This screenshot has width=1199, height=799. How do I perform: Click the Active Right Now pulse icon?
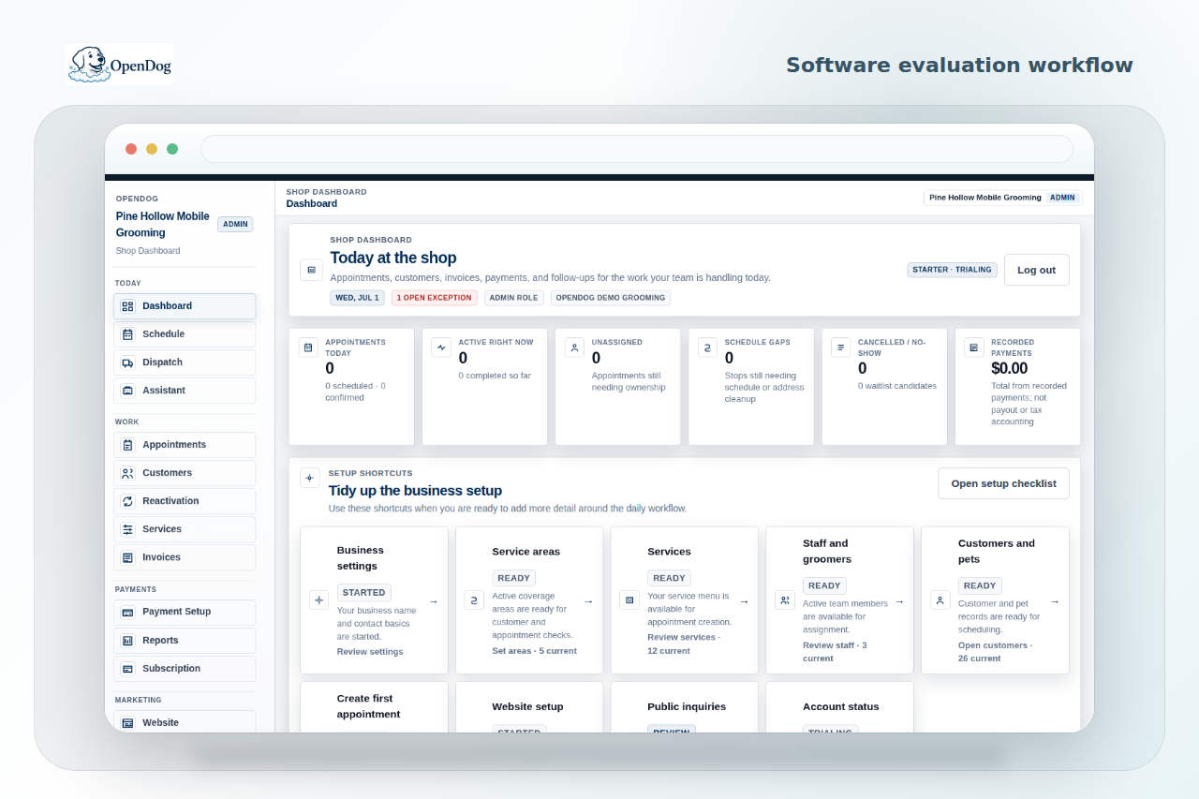coord(441,348)
